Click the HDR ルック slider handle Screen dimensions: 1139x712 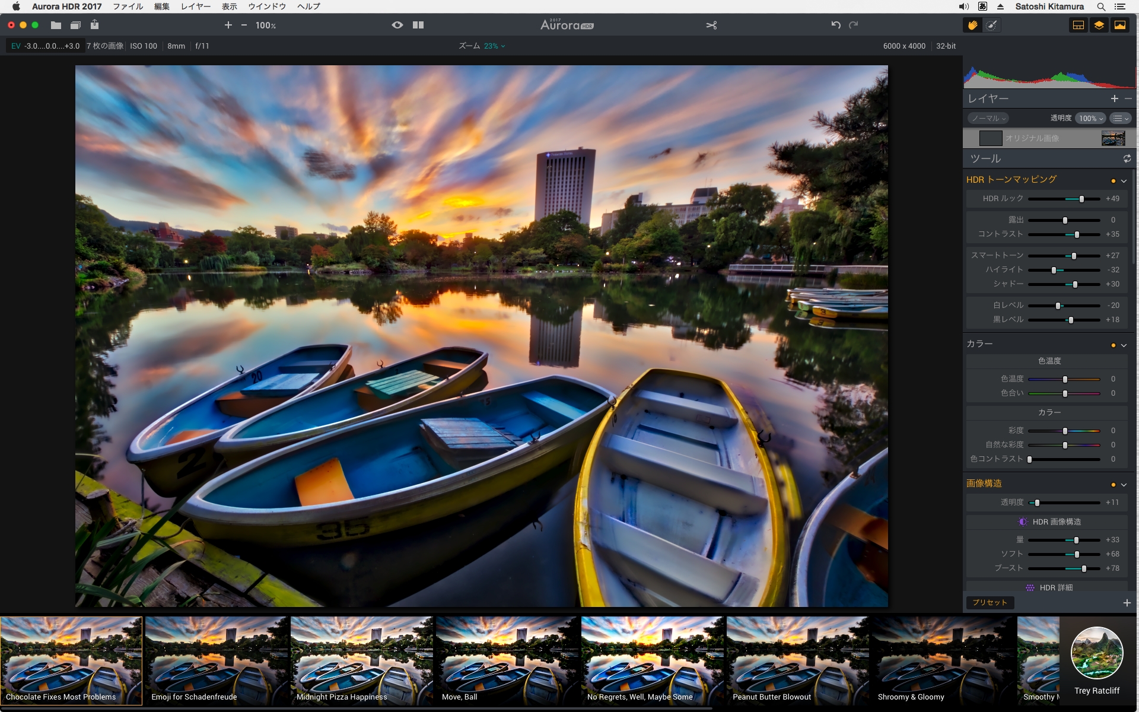(x=1081, y=199)
